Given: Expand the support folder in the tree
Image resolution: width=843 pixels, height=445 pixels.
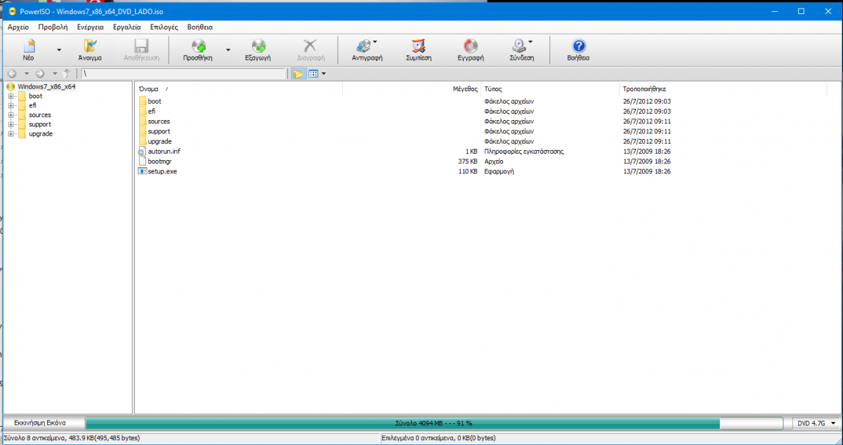Looking at the screenshot, I should 11,124.
